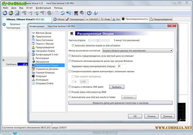193x135 pixels.
Task: Open Конфигурация E-mail section
Action: (x=47, y=55)
